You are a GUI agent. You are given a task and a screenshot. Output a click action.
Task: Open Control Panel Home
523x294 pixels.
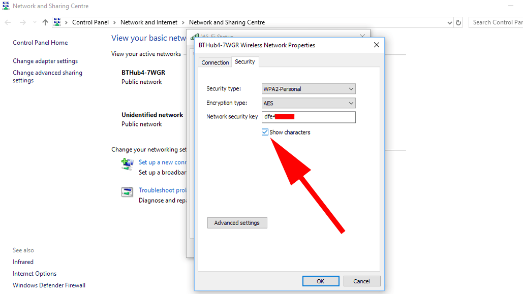40,43
